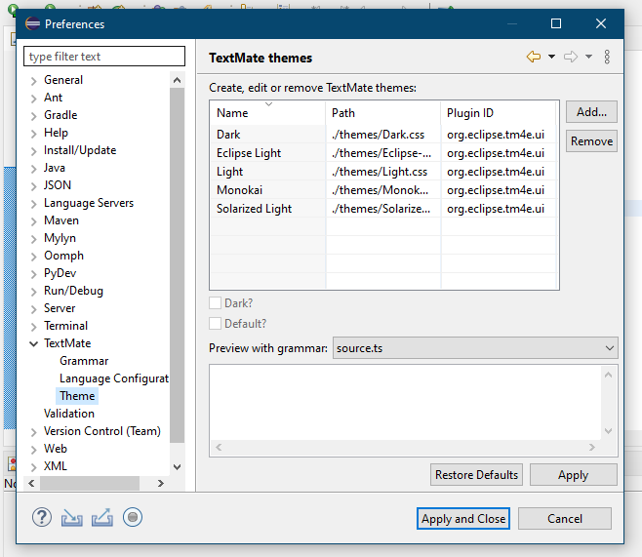Select the Solarized Light theme row
Screen dimensions: 642x557
[383, 209]
